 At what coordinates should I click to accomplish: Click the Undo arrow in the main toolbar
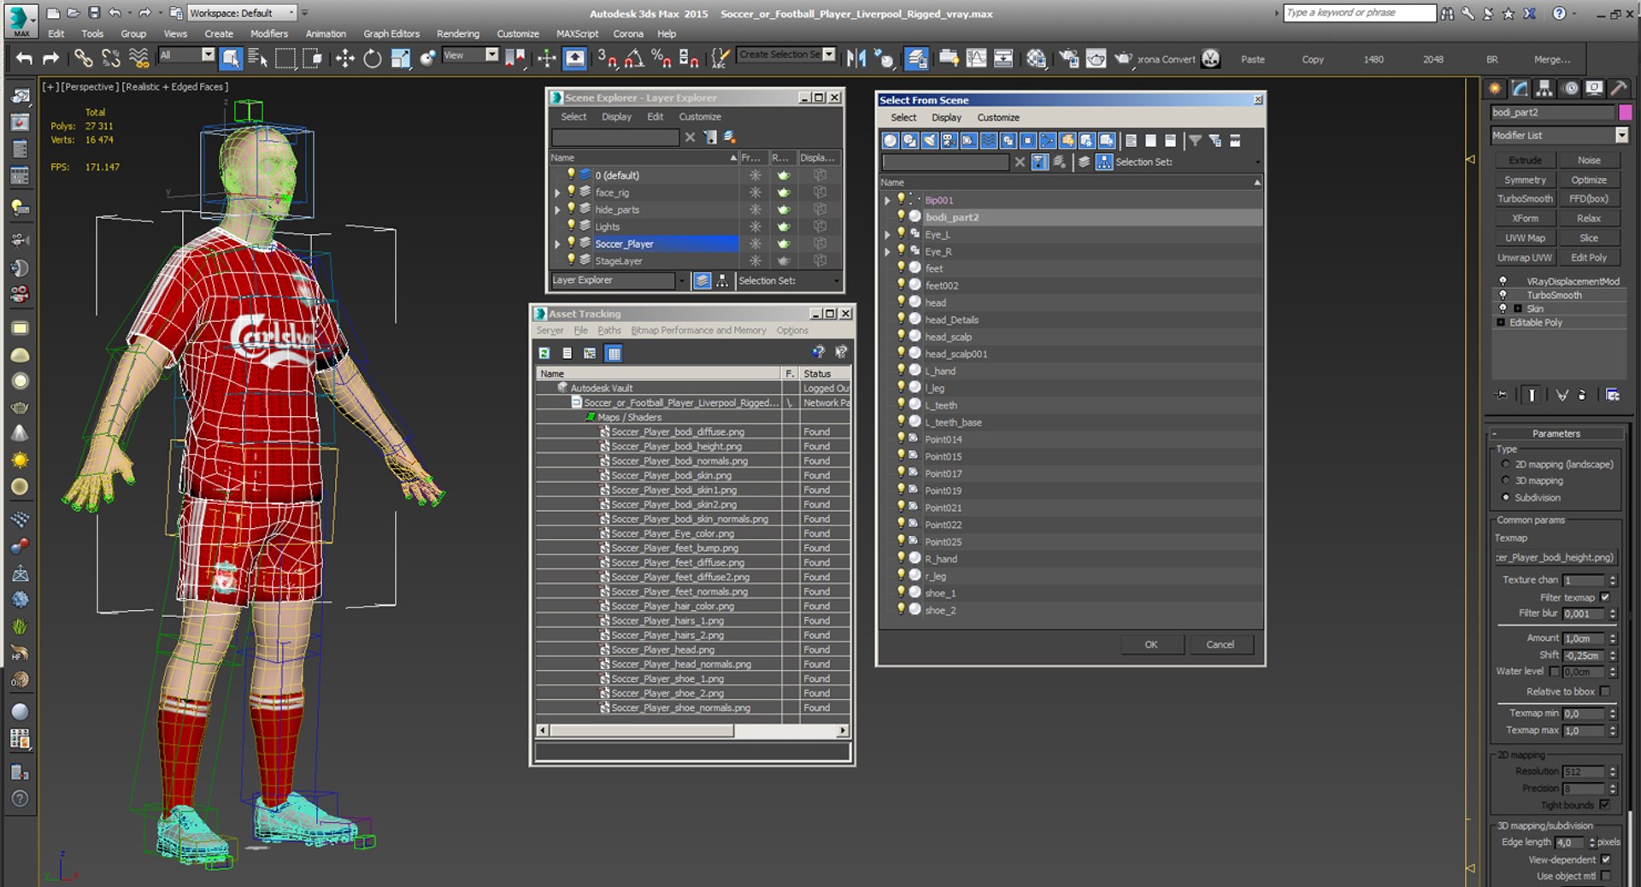click(25, 58)
